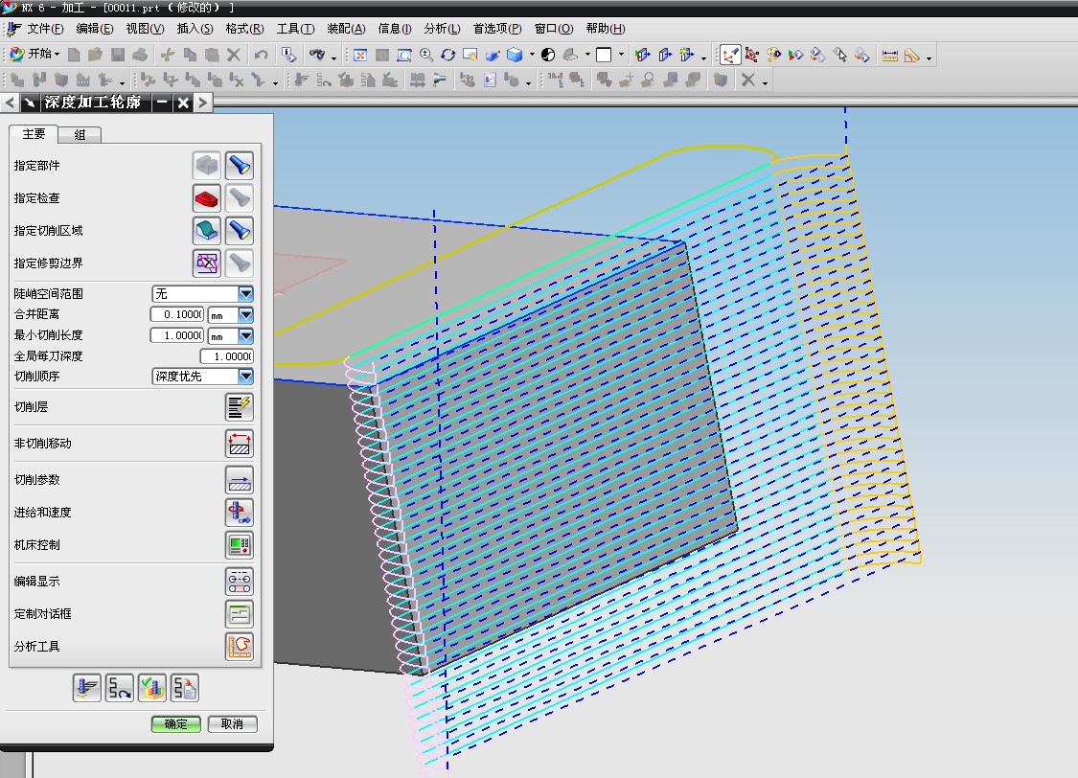Click the Specify Check red geometry icon
This screenshot has height=778, width=1078.
pos(206,198)
